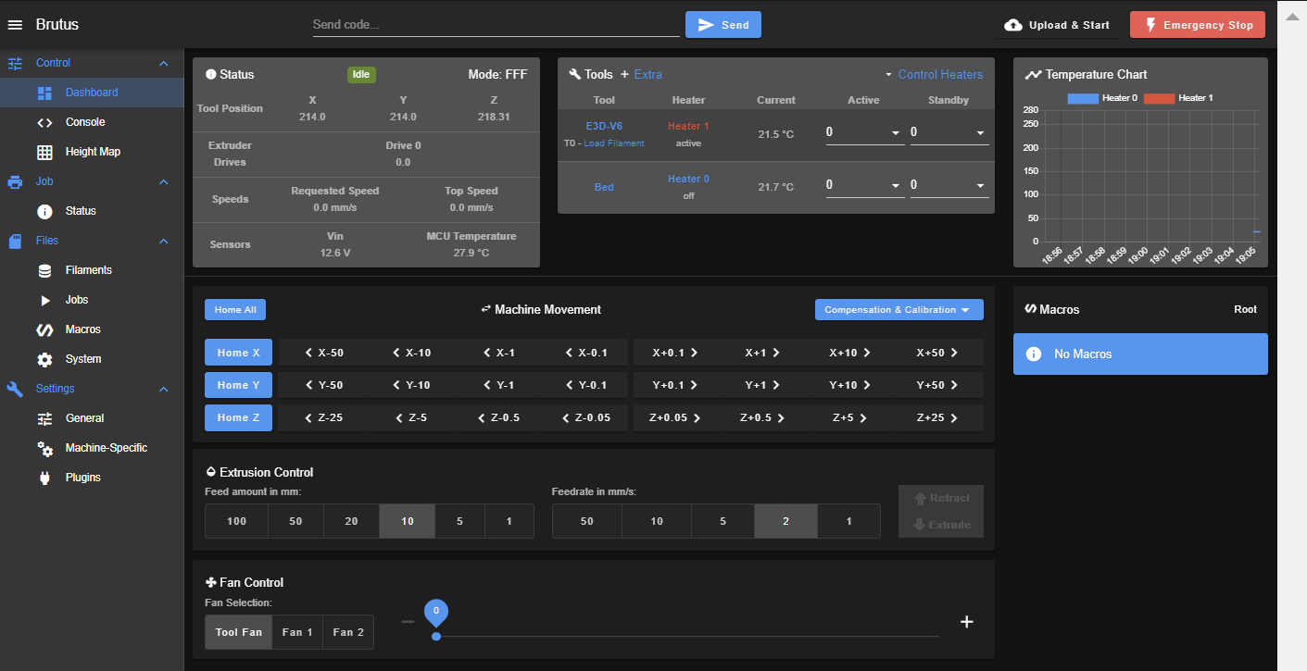Click the Files SD card icon
This screenshot has height=671, width=1307.
(15, 241)
